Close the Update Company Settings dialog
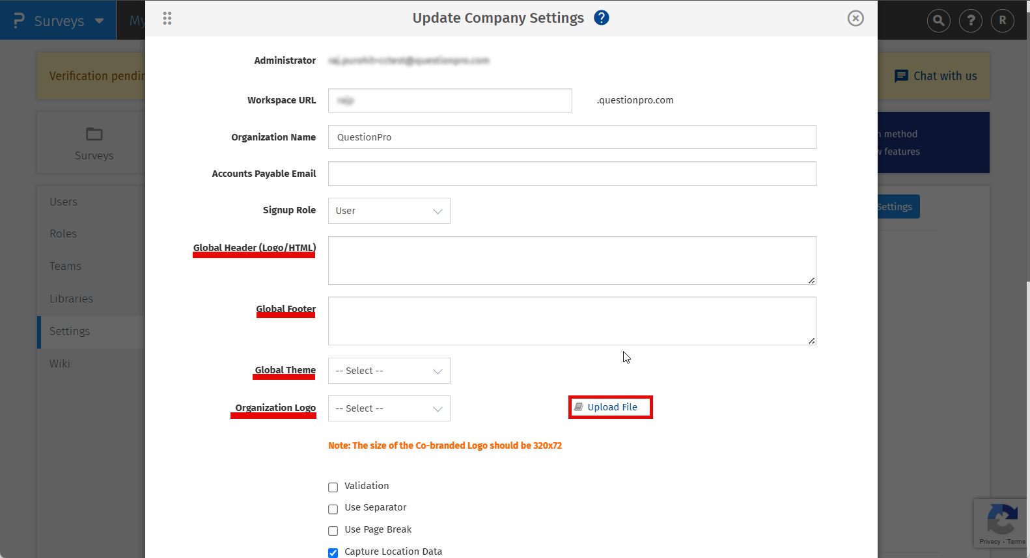 [x=856, y=18]
